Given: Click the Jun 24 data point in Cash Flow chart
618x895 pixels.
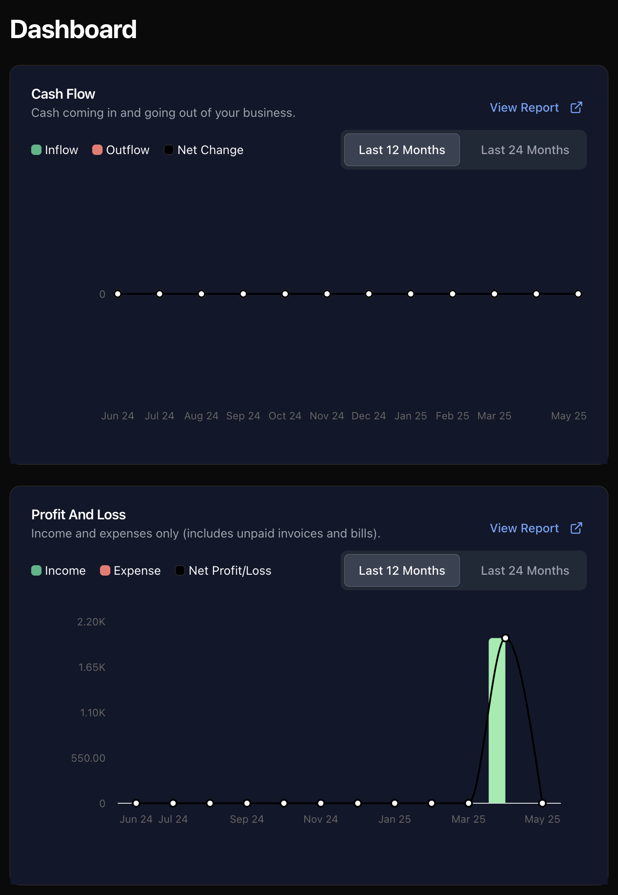Looking at the screenshot, I should 118,294.
